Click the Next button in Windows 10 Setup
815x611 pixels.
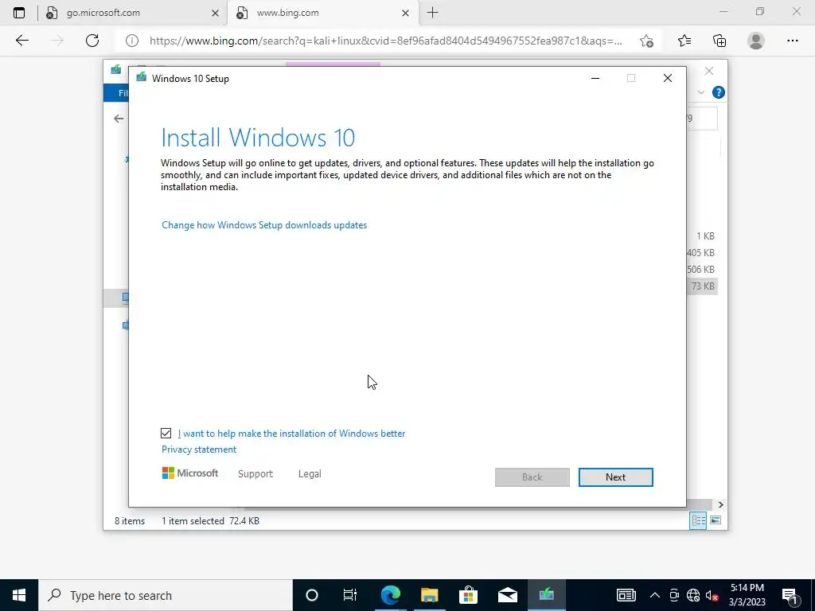[x=615, y=477]
